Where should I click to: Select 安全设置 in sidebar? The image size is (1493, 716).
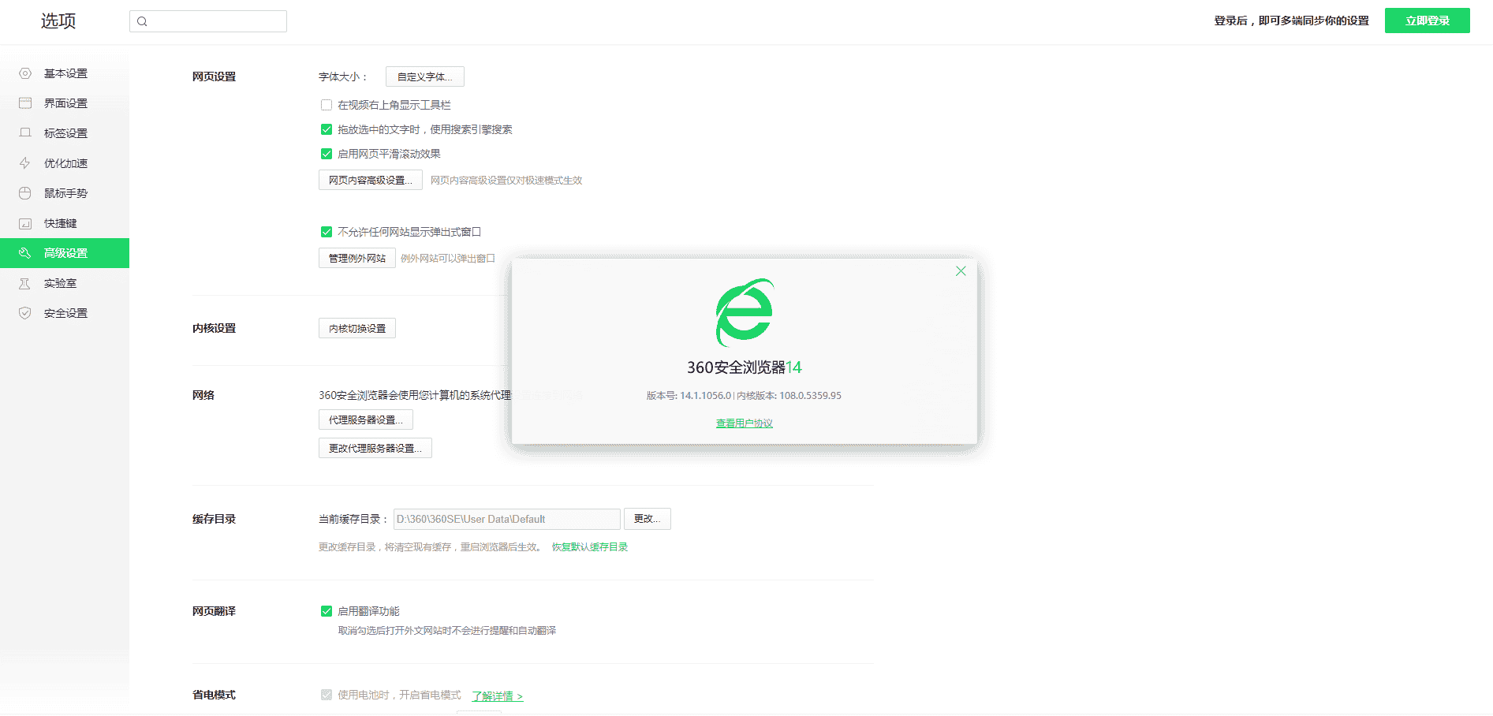tap(65, 313)
